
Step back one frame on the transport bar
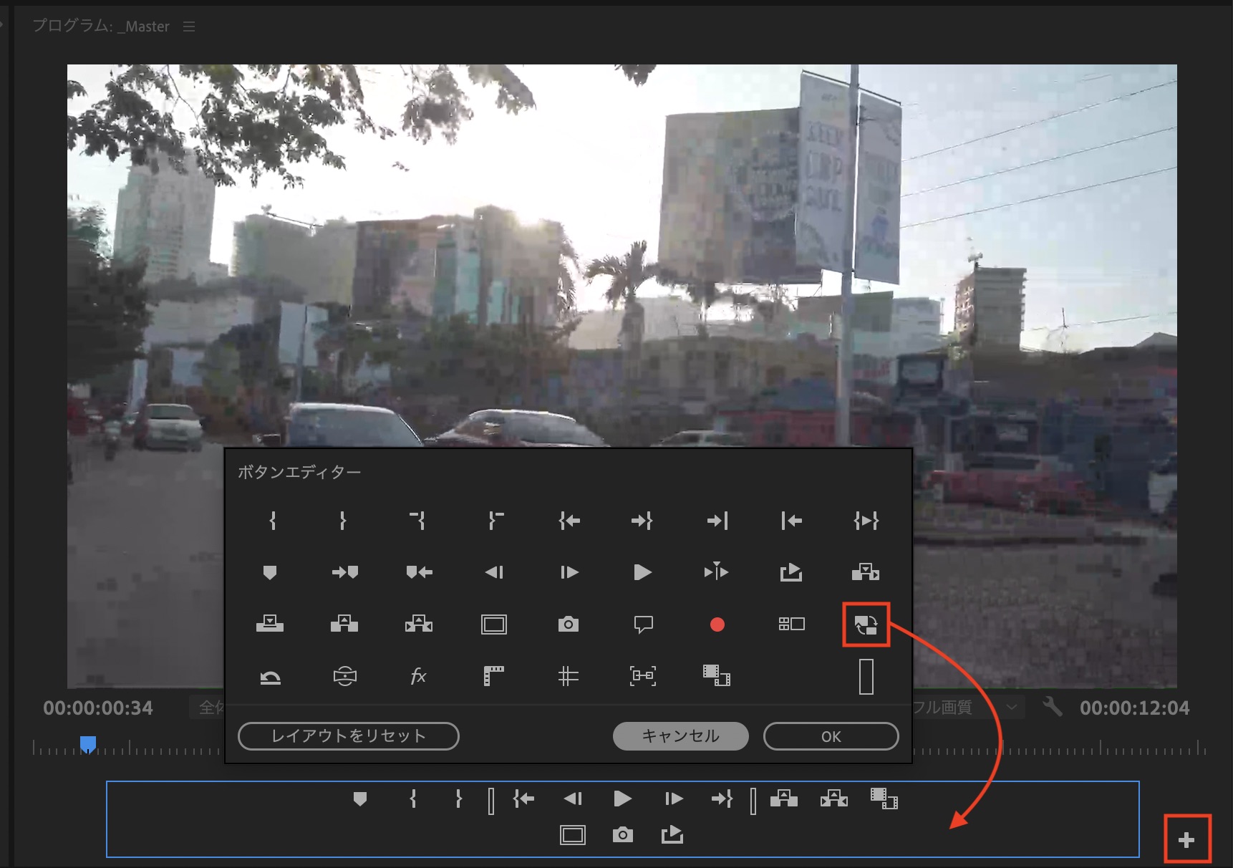[573, 799]
